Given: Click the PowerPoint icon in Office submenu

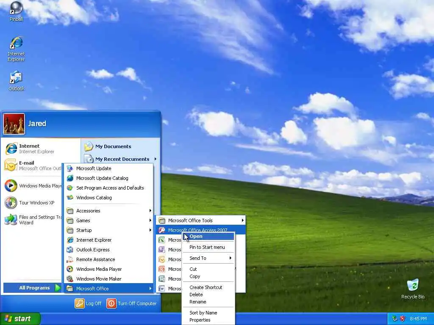Looking at the screenshot, I should pyautogui.click(x=161, y=269).
